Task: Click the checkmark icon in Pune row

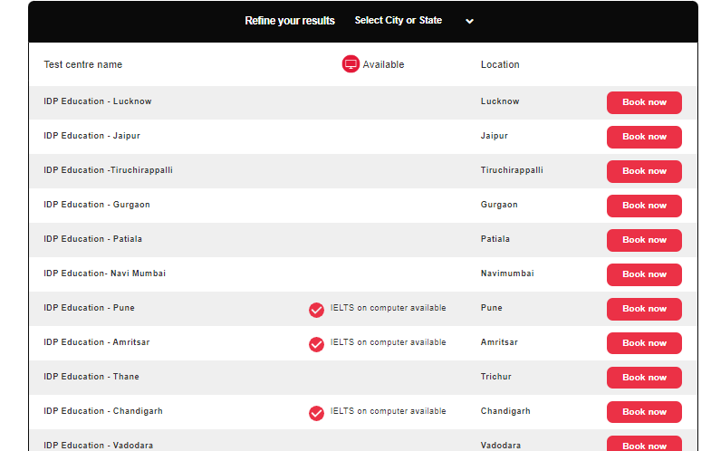Action: [x=316, y=310]
